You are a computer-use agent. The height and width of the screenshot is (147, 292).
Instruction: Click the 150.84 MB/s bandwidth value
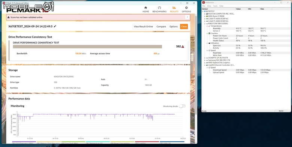(80, 53)
